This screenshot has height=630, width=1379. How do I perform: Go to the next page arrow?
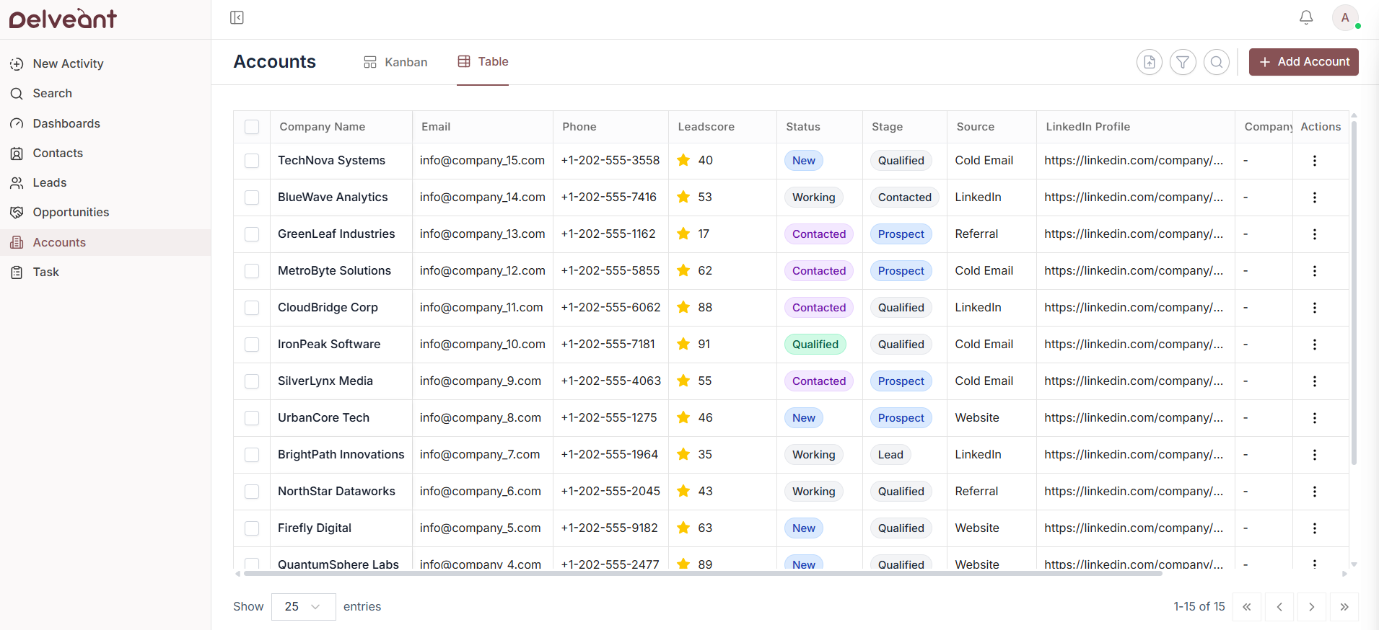[x=1311, y=607]
